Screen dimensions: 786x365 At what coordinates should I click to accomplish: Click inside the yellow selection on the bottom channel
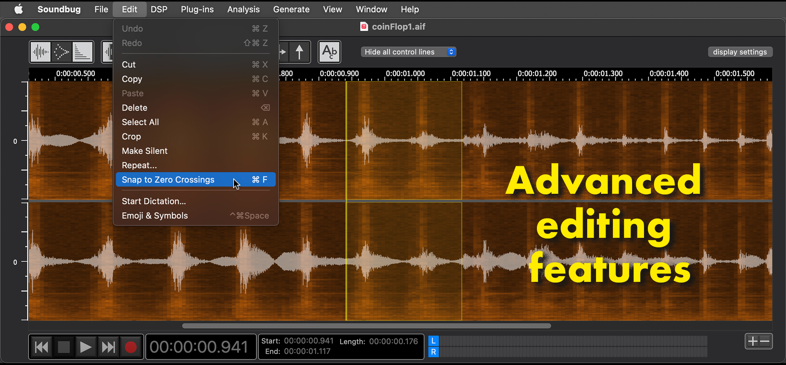(x=404, y=261)
